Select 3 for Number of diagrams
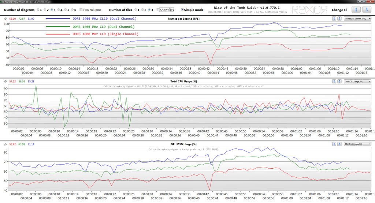 [52, 10]
